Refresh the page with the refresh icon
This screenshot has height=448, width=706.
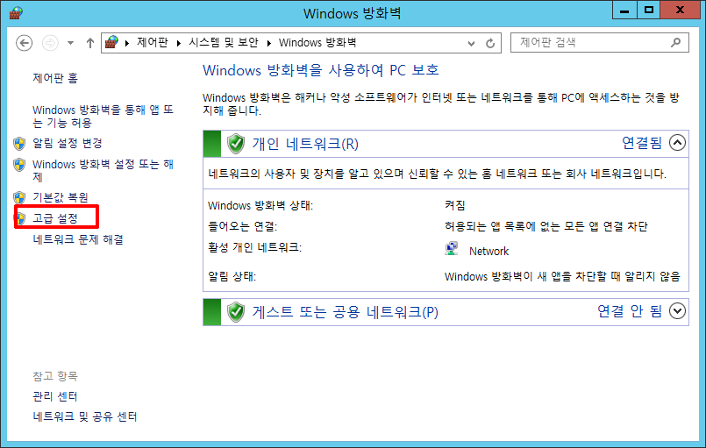click(x=490, y=43)
